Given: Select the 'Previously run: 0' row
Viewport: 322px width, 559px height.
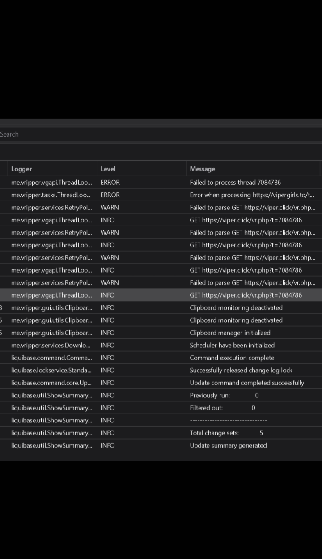Looking at the screenshot, I should [224, 396].
